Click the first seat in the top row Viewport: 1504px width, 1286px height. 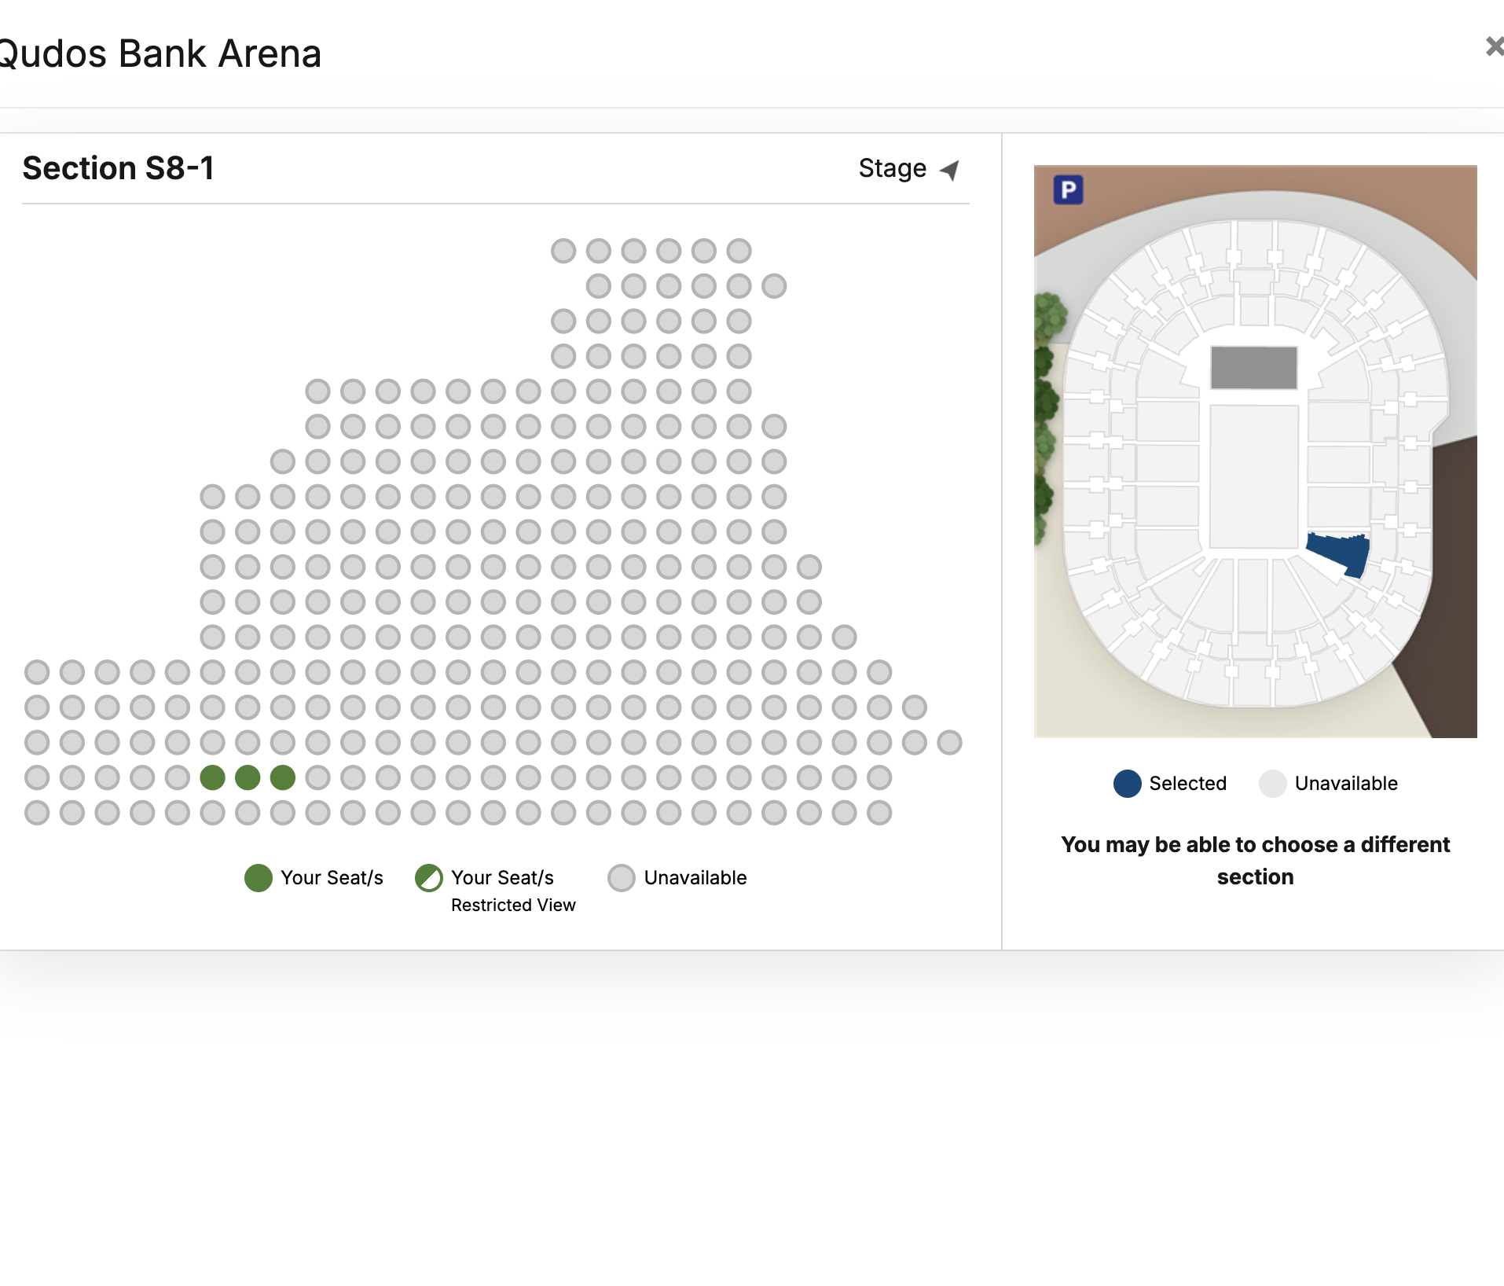pyautogui.click(x=563, y=251)
